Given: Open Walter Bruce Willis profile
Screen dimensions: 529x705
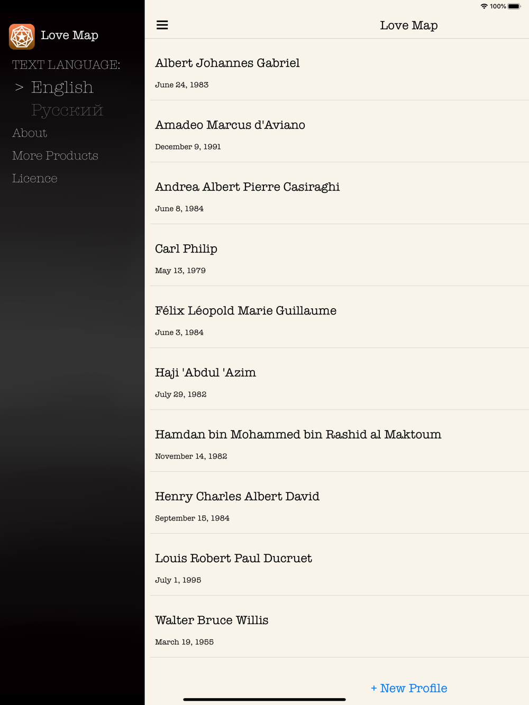Looking at the screenshot, I should click(x=339, y=626).
